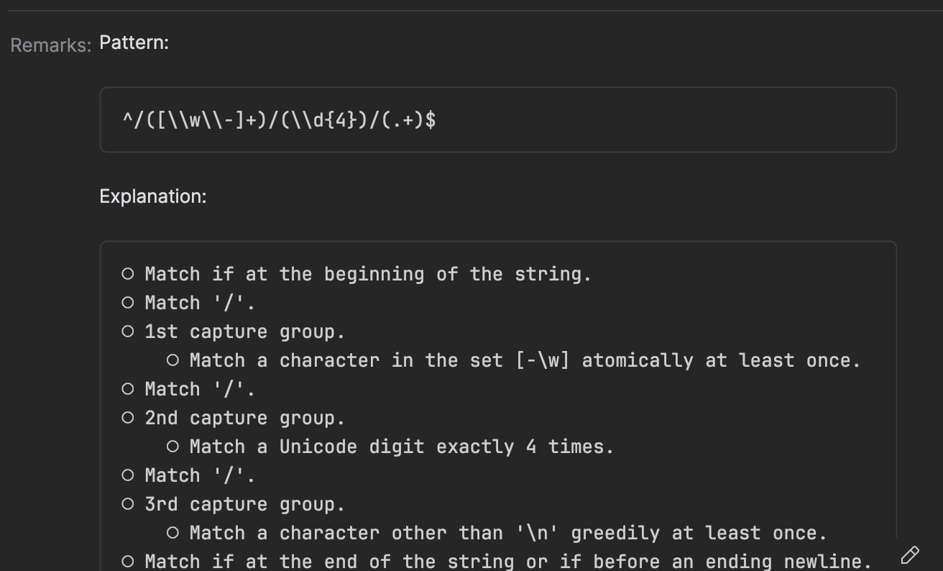Click the line mentioning set [-\w] atomically
The height and width of the screenshot is (571, 943).
(525, 360)
